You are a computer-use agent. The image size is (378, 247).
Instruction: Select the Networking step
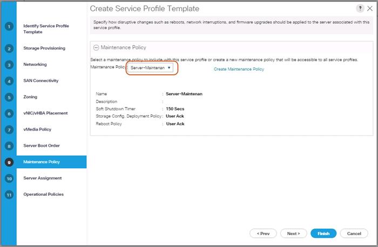35,64
